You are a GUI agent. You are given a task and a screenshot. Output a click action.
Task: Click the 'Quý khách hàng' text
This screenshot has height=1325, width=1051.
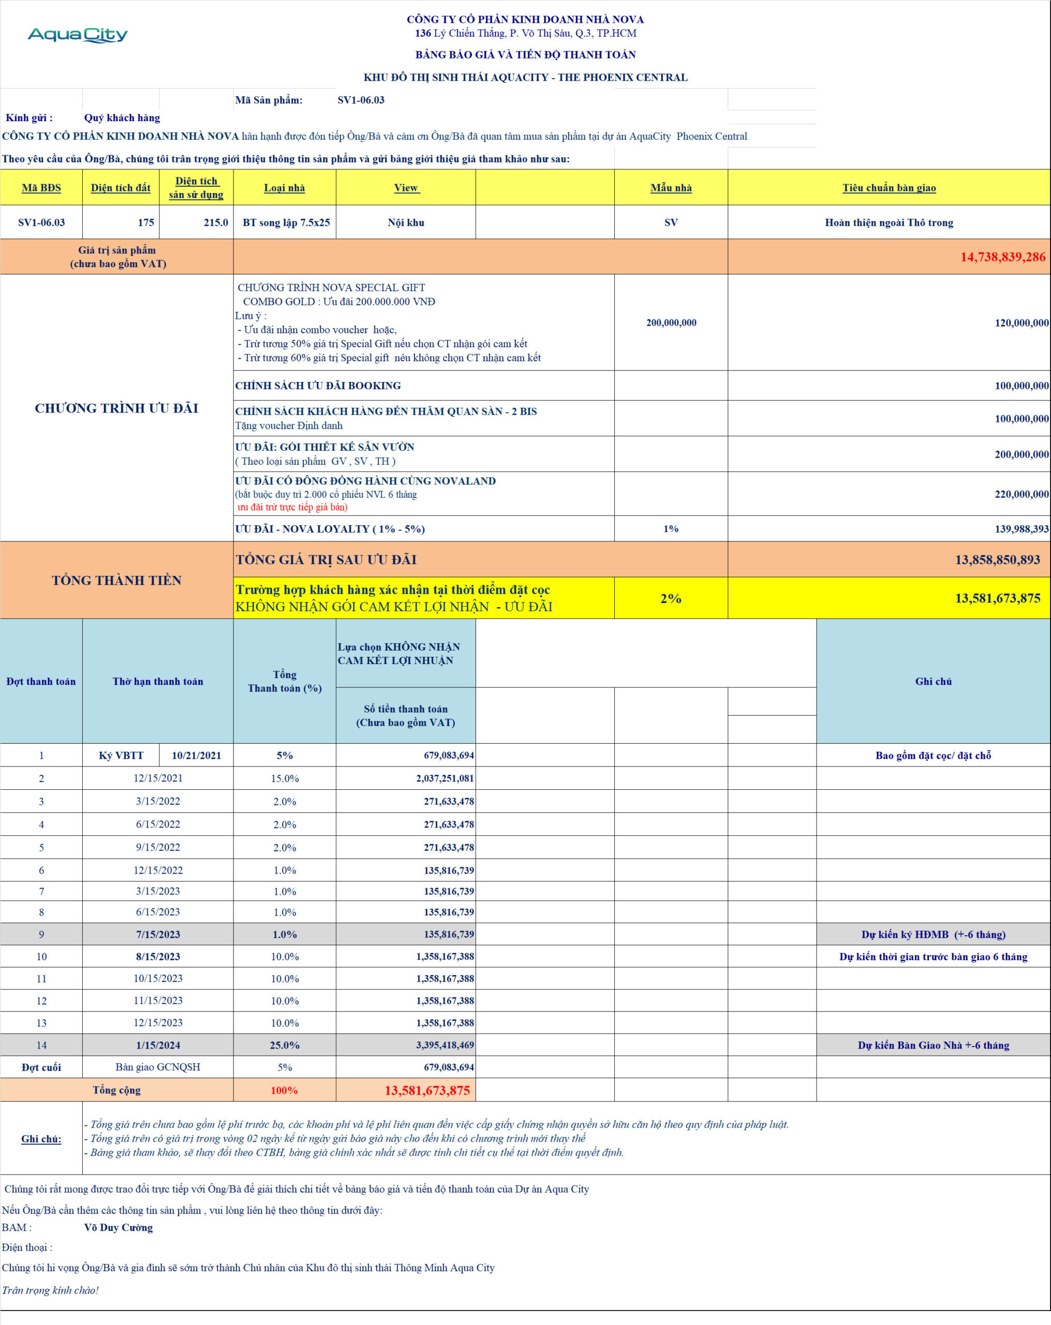[122, 118]
